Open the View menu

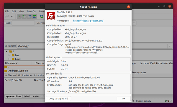point(21,11)
